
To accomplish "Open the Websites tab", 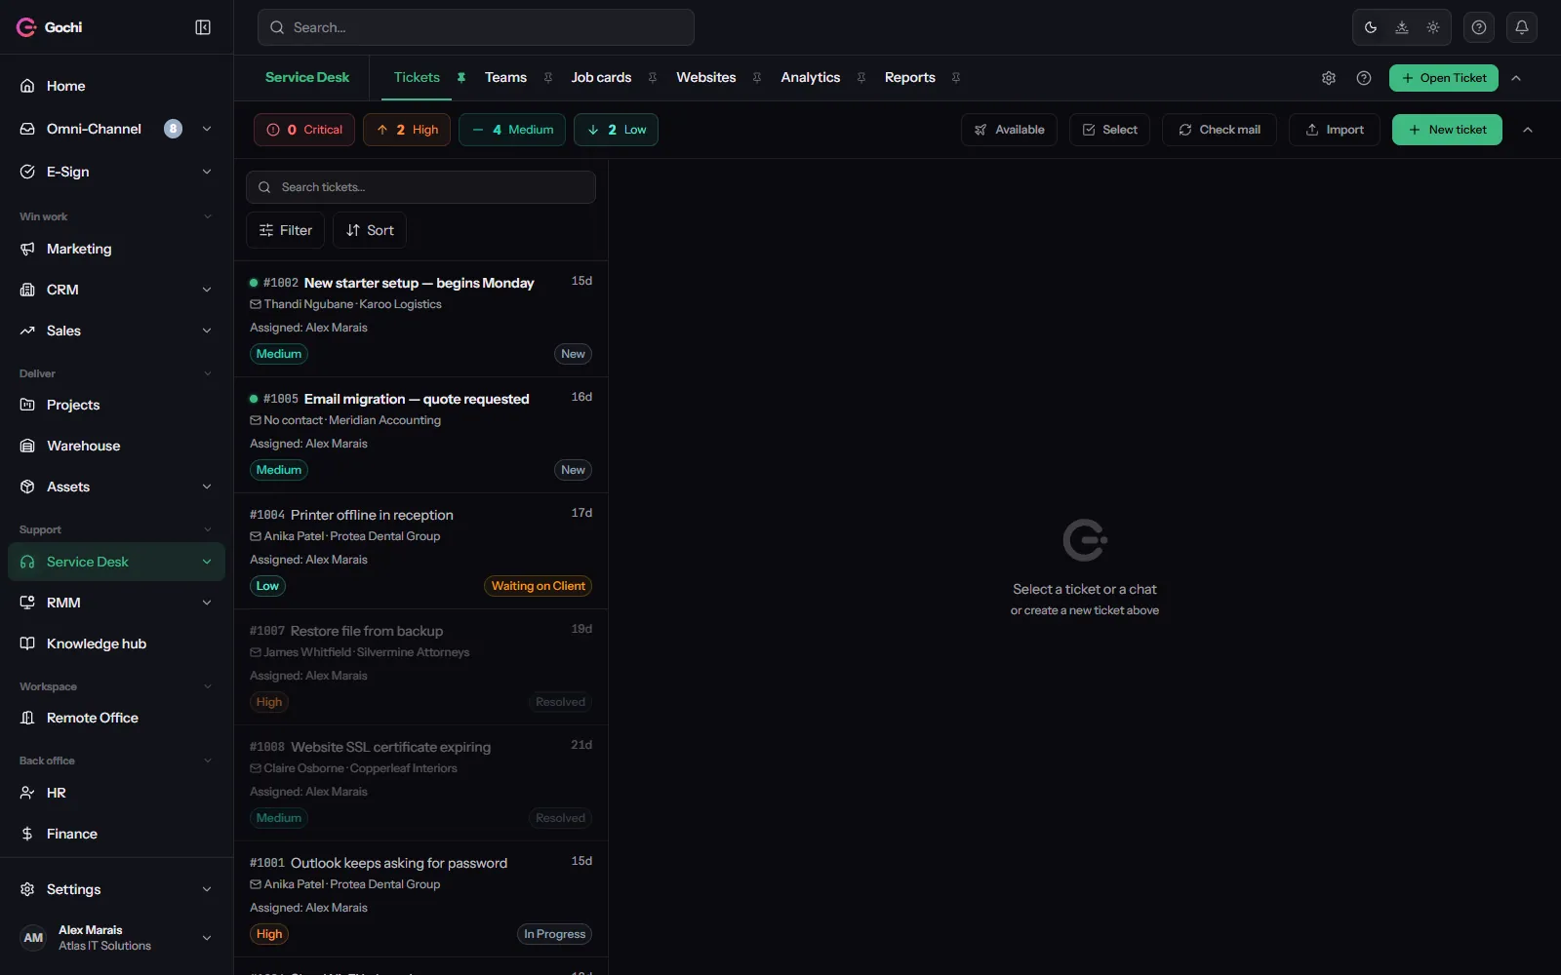I will [x=706, y=78].
